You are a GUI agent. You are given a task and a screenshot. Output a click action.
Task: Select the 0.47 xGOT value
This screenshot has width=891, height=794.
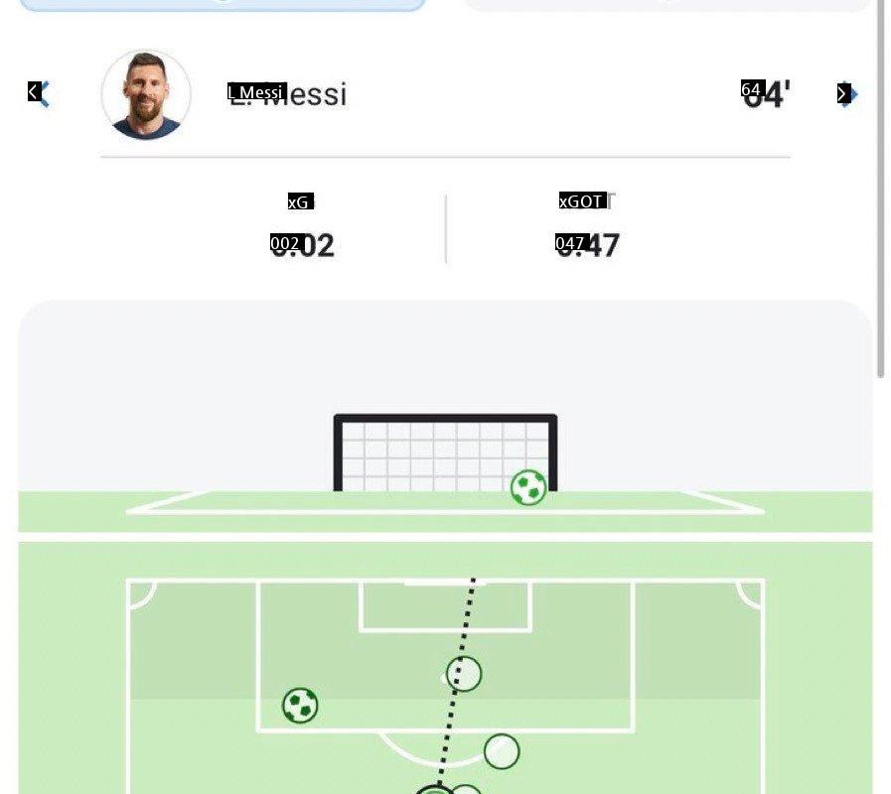(x=588, y=244)
